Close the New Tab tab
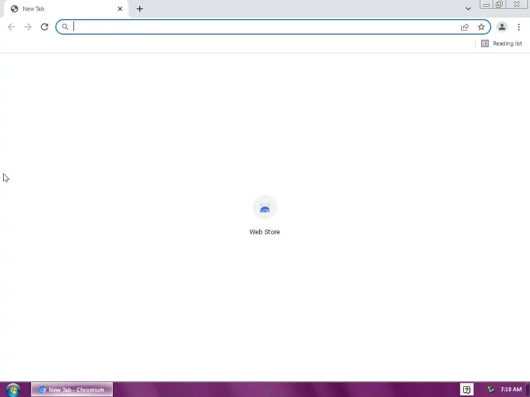530x397 pixels. point(120,9)
